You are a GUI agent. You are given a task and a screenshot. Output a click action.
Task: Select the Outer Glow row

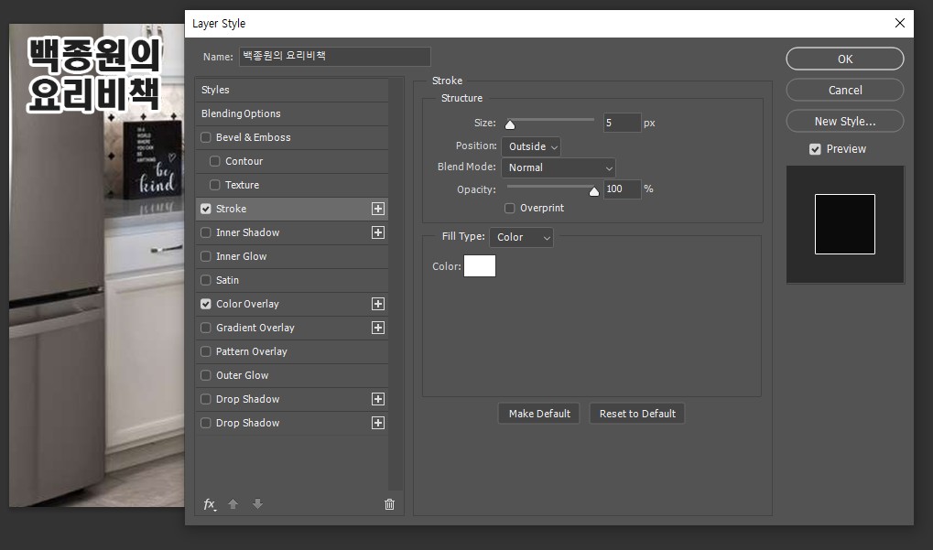[291, 375]
